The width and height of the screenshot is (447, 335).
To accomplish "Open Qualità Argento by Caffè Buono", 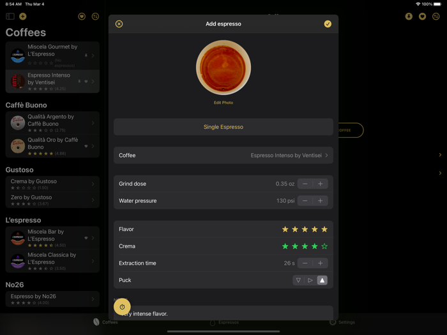I will 52,123.
